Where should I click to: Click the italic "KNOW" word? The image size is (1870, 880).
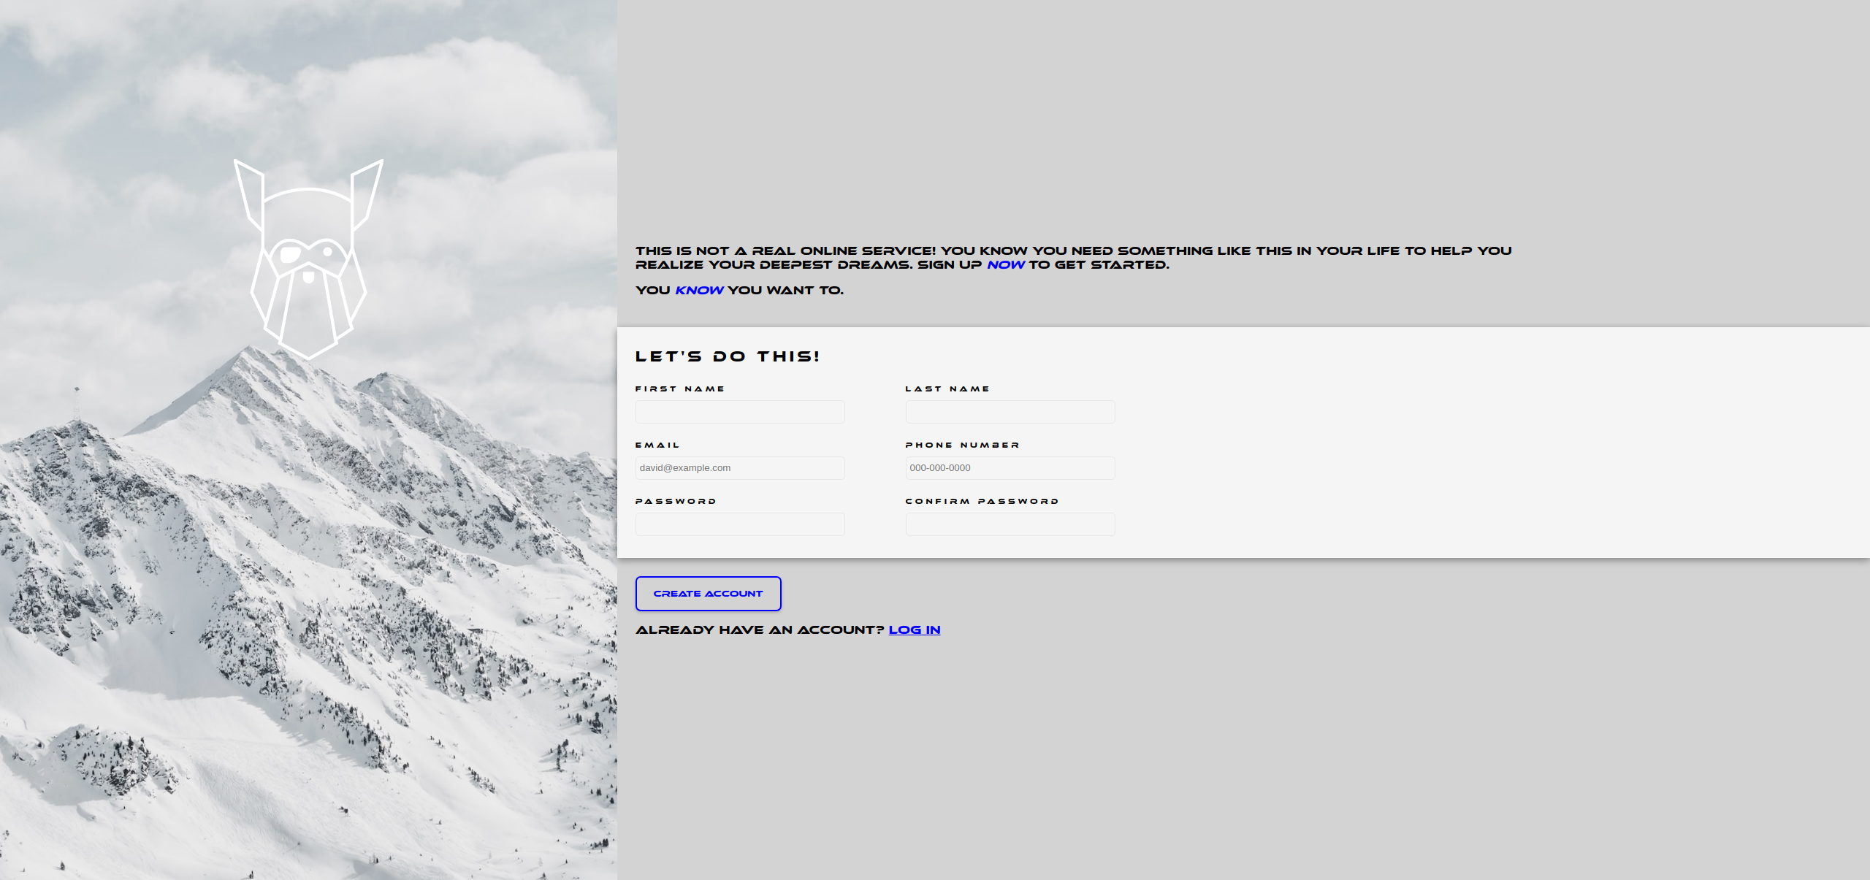tap(699, 290)
